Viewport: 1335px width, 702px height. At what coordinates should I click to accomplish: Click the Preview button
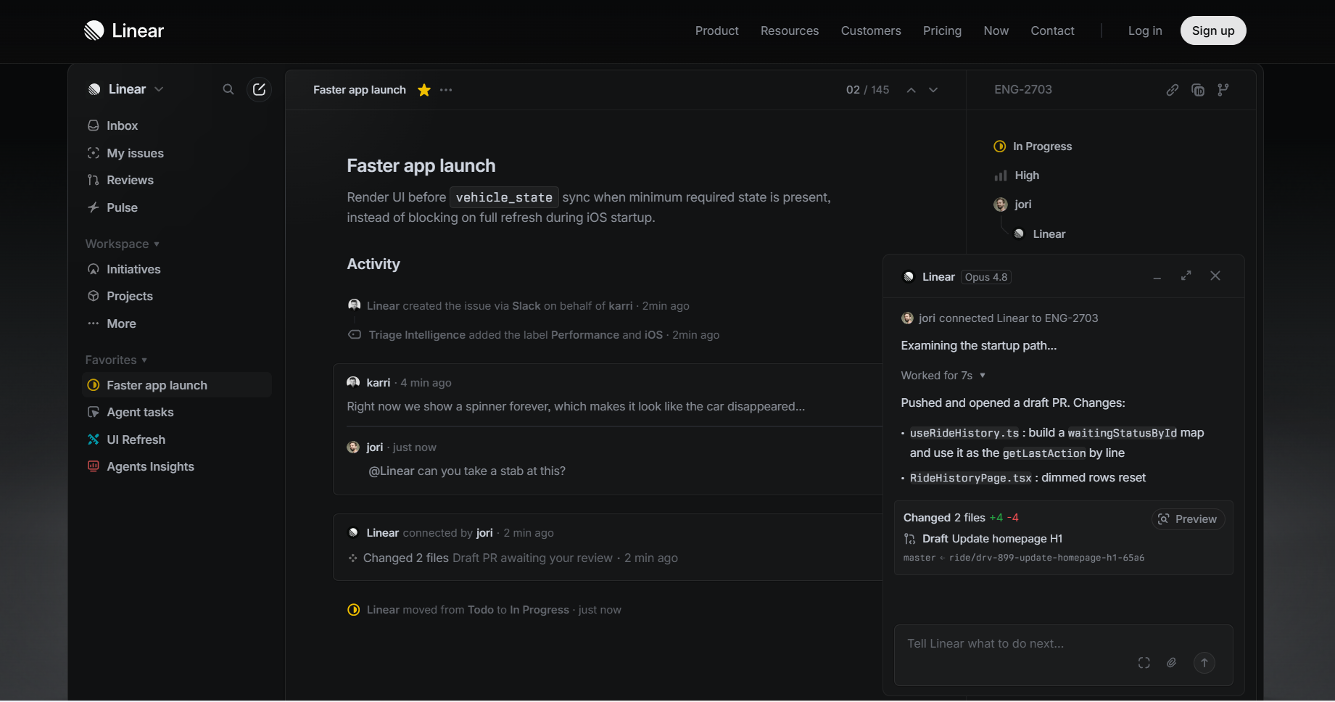pyautogui.click(x=1188, y=519)
